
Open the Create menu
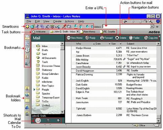click(x=57, y=21)
